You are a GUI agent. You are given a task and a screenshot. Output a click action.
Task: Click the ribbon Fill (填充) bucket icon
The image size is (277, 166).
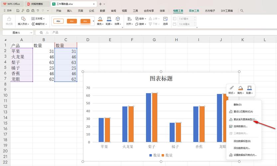pyautogui.click(x=100, y=19)
